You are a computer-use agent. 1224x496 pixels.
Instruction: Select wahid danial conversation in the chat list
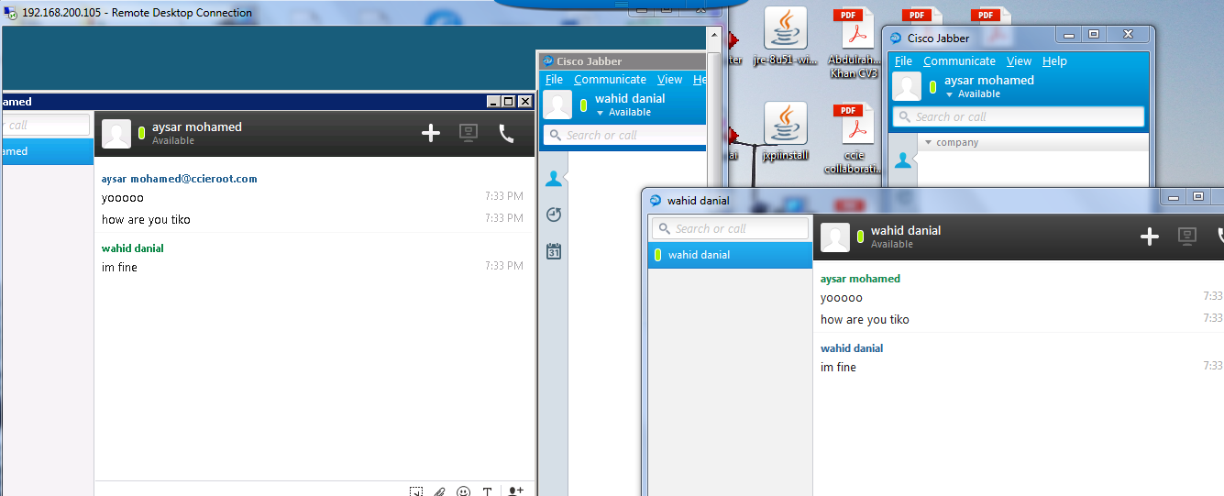pos(730,255)
